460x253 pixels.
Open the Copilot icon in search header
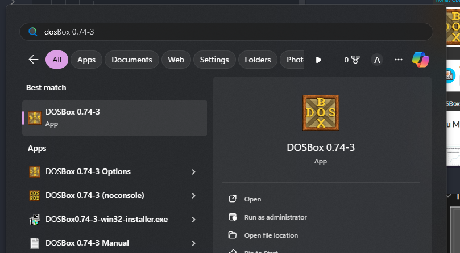coord(421,60)
